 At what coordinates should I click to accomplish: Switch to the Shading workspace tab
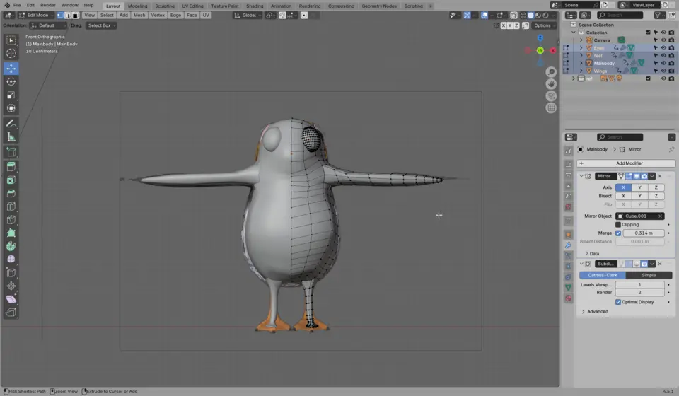tap(254, 6)
